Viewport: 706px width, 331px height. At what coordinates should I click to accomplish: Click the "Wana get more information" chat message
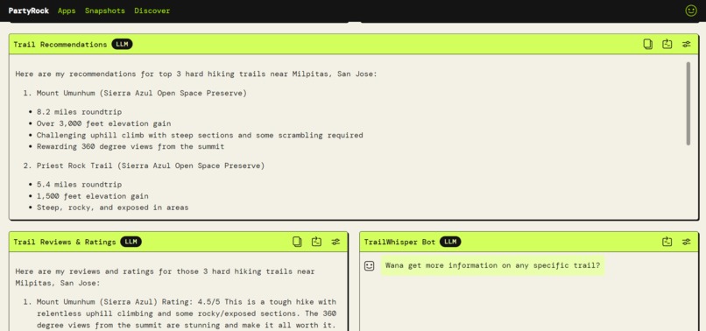(x=492, y=265)
